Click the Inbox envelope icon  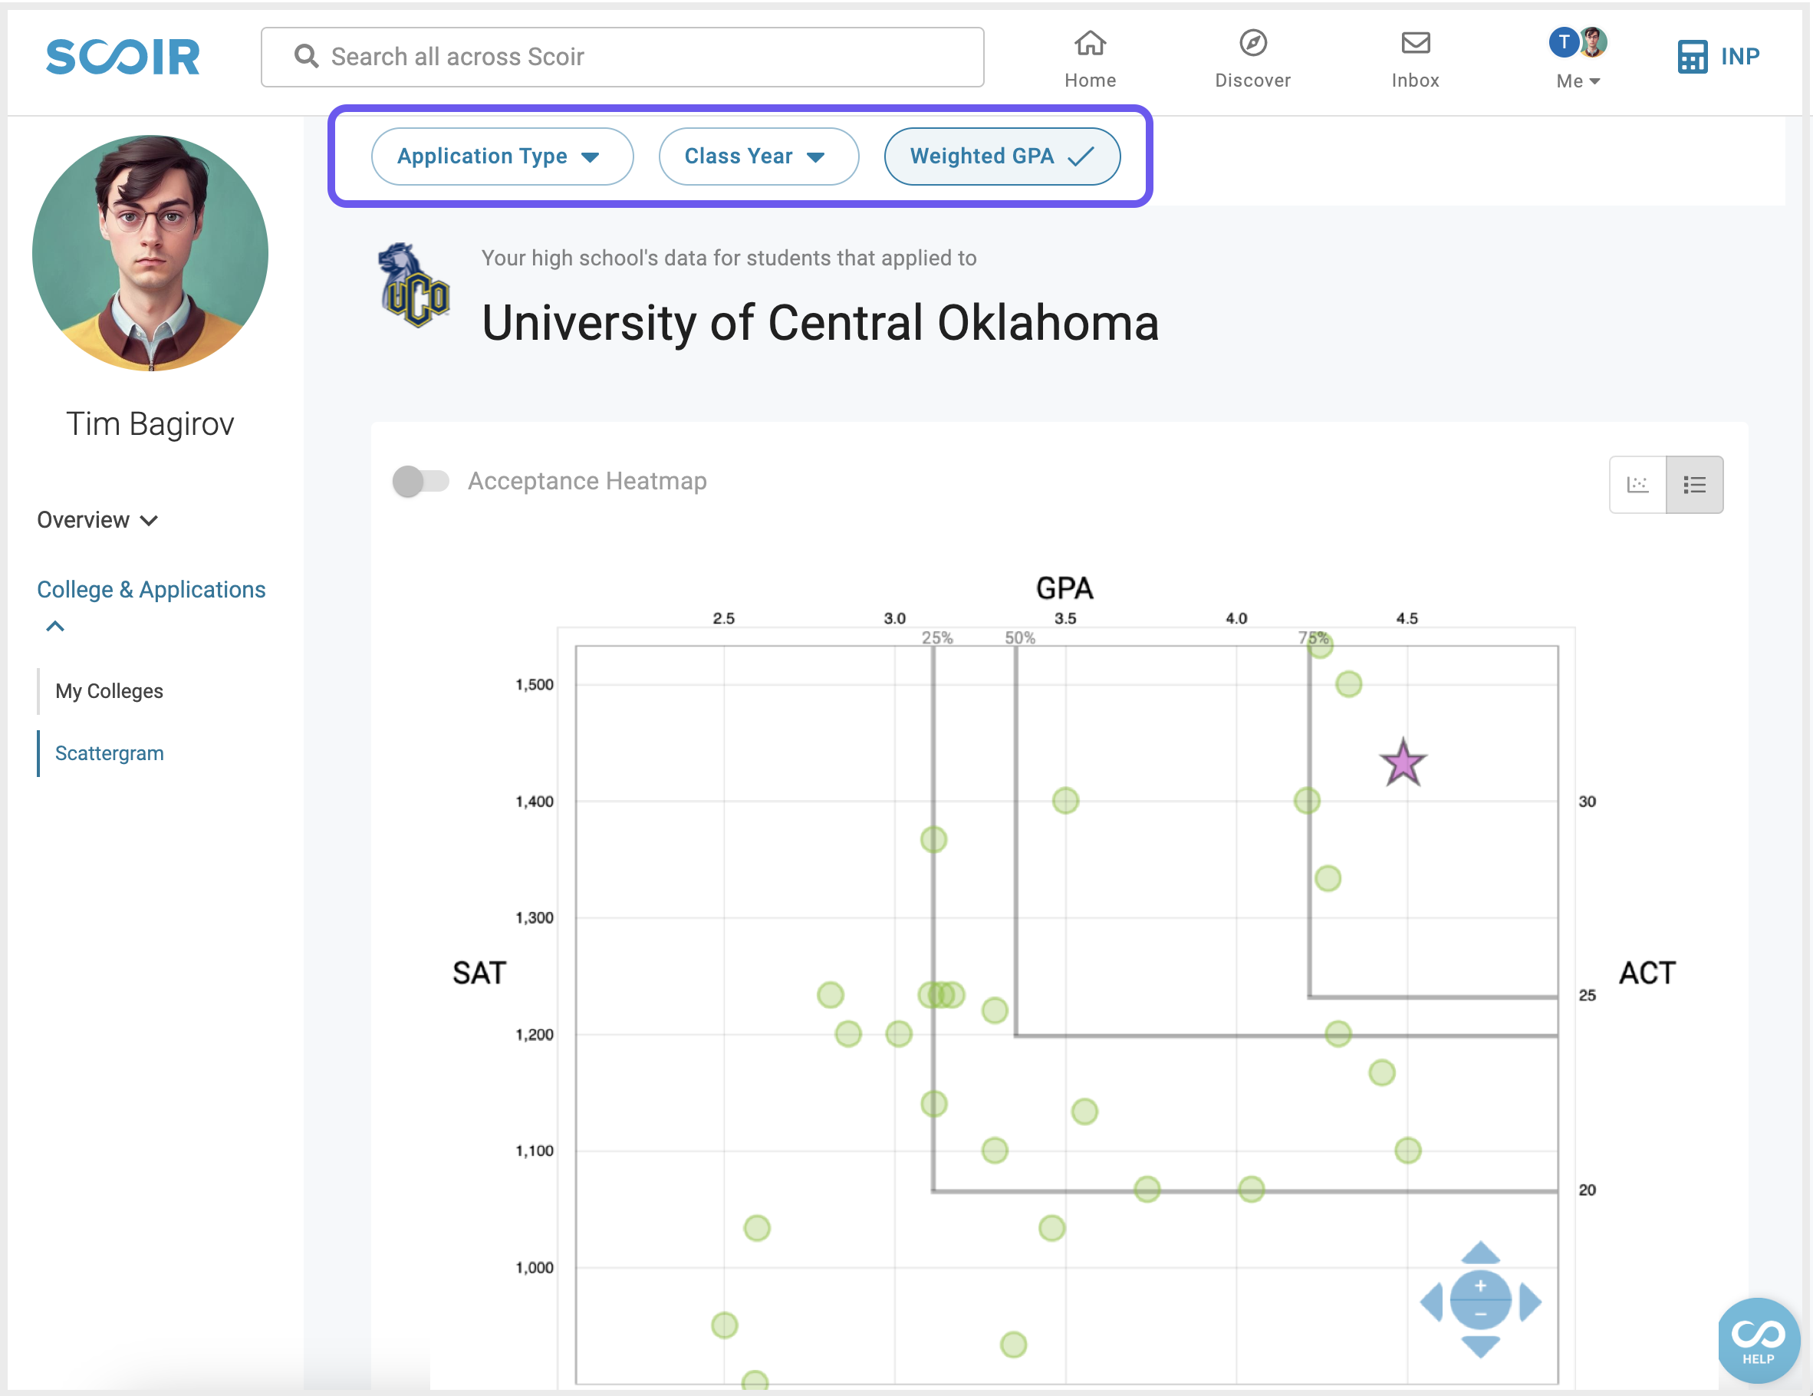(x=1416, y=42)
